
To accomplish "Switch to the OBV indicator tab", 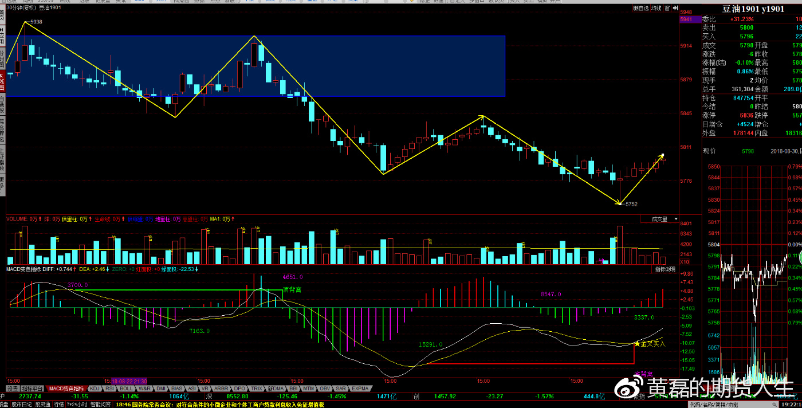I will [325, 389].
